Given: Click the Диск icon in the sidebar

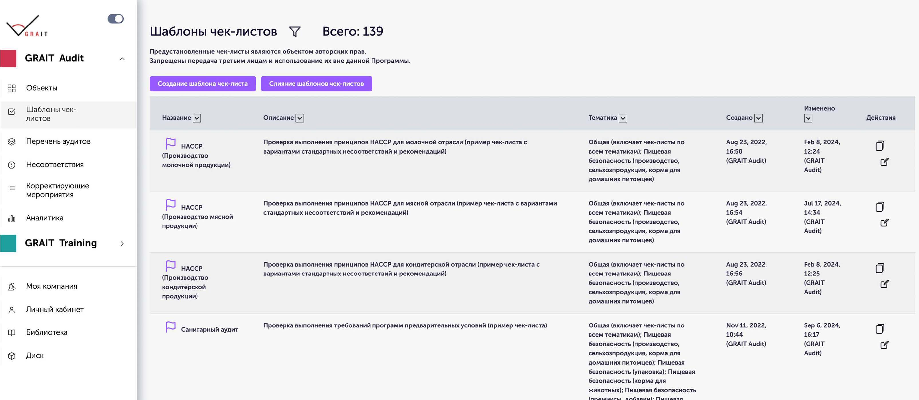Looking at the screenshot, I should click(12, 355).
